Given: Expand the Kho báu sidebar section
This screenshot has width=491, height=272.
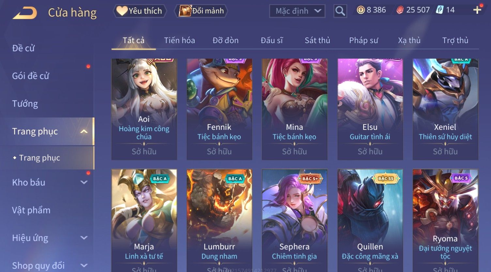Looking at the screenshot, I should tap(84, 183).
